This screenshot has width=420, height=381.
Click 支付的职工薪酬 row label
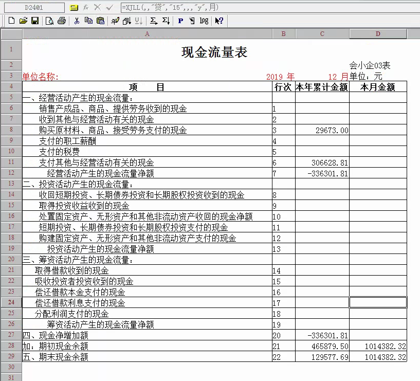pos(67,141)
